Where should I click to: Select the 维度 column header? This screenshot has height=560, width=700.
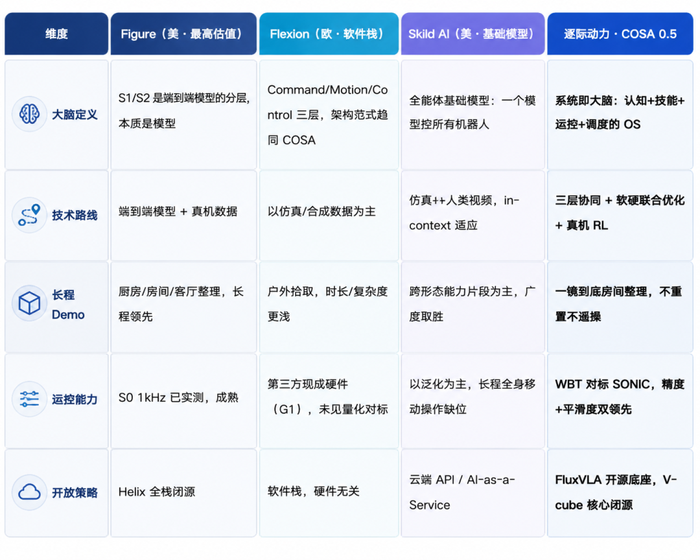pos(56,34)
